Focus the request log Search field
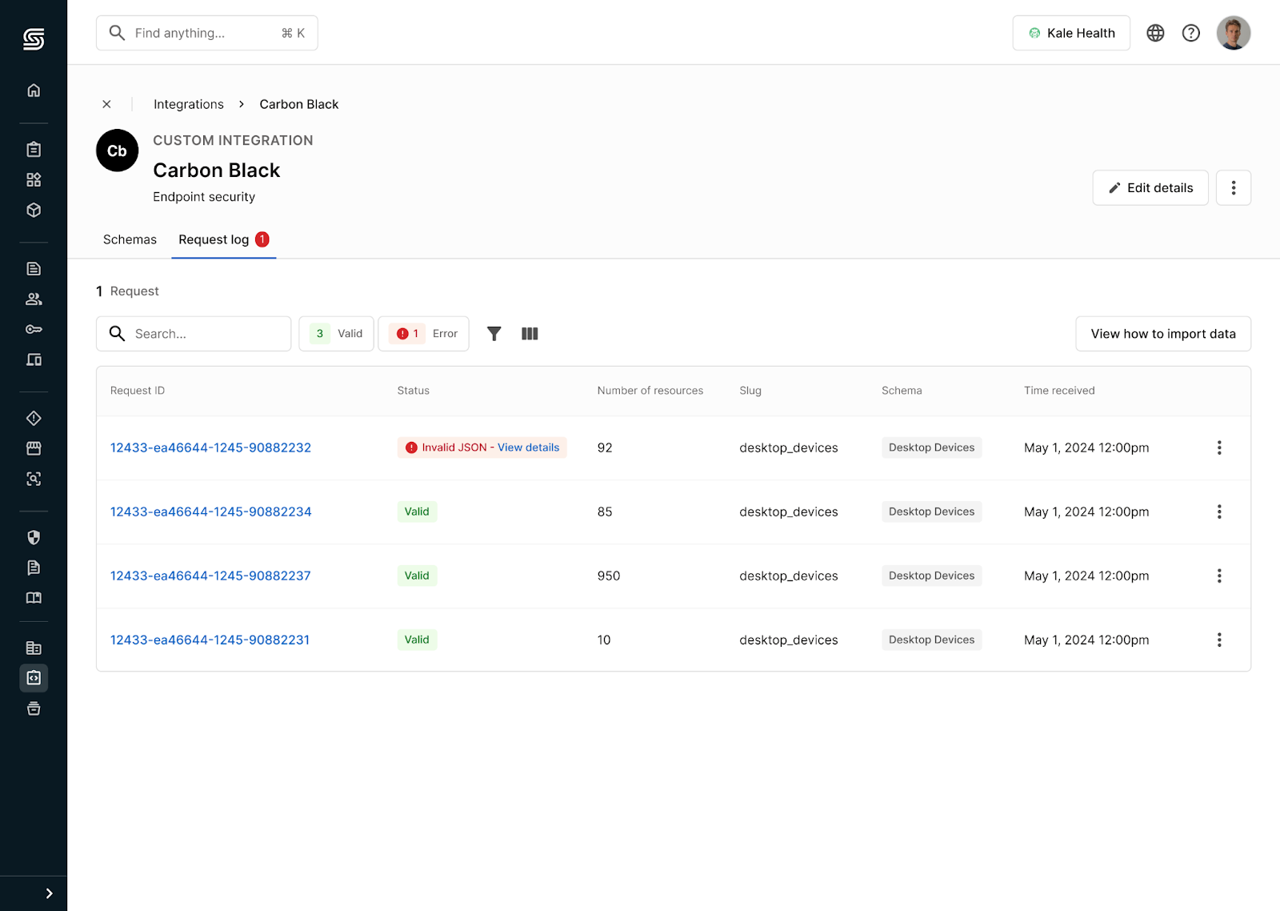 click(x=194, y=334)
